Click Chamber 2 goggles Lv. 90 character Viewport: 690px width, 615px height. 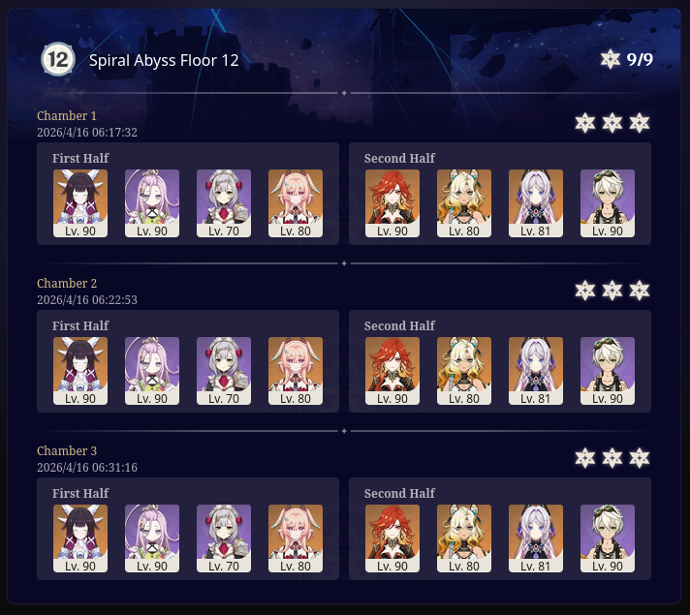click(608, 371)
